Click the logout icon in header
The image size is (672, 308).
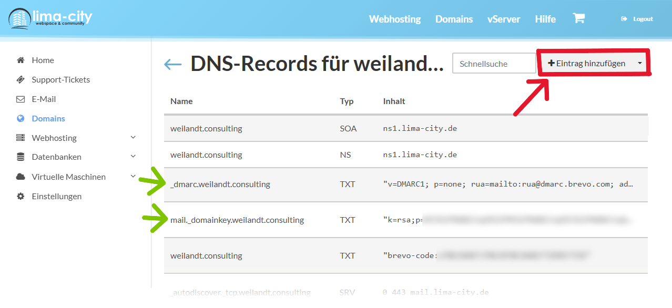click(x=624, y=19)
